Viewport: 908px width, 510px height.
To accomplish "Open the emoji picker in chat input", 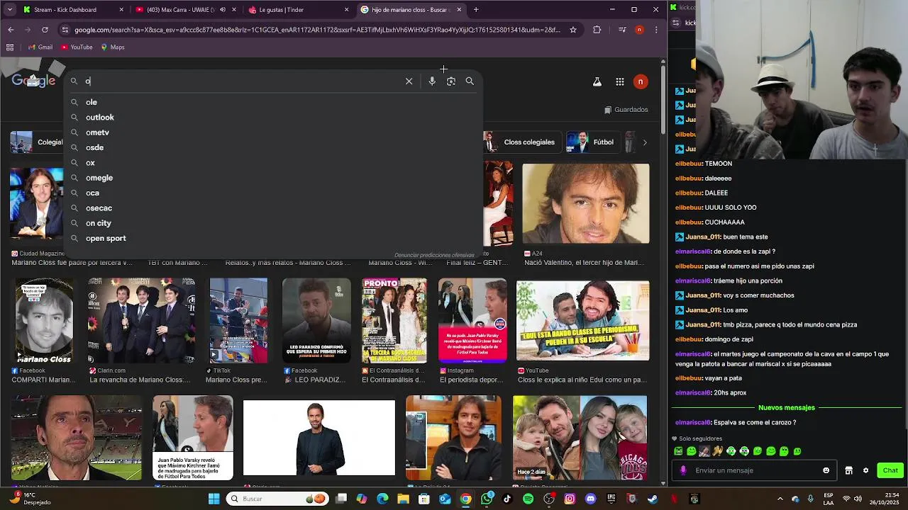I will [826, 470].
